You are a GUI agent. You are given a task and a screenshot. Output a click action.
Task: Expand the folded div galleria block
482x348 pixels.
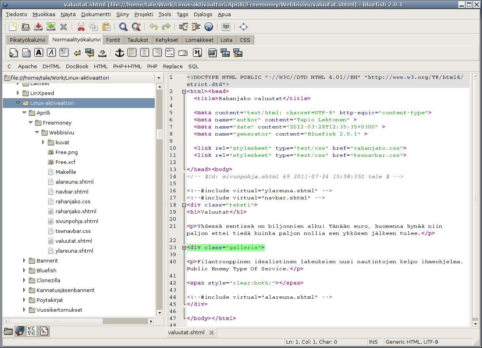tap(184, 248)
